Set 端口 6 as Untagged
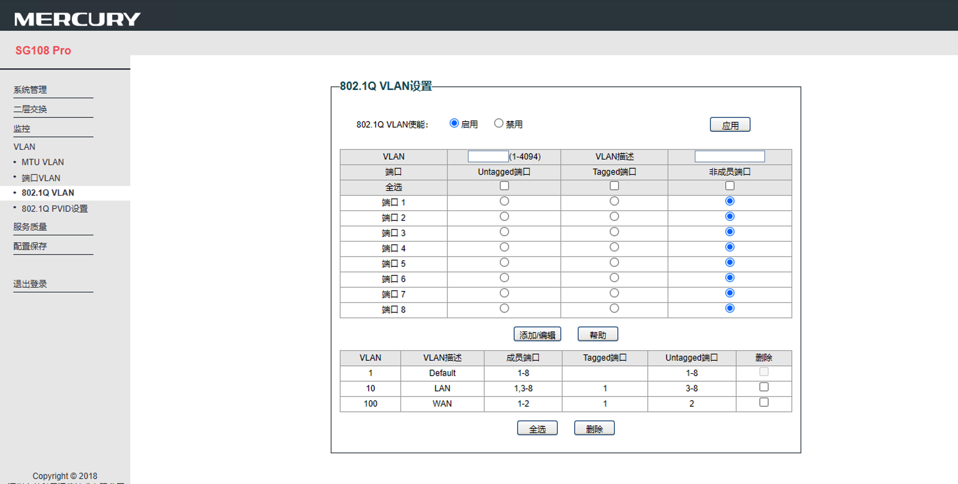The height and width of the screenshot is (484, 958). point(504,278)
